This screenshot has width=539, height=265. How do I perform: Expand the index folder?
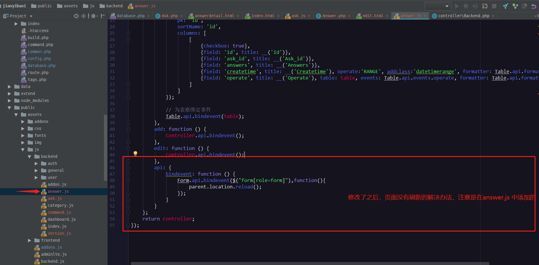pos(16,24)
